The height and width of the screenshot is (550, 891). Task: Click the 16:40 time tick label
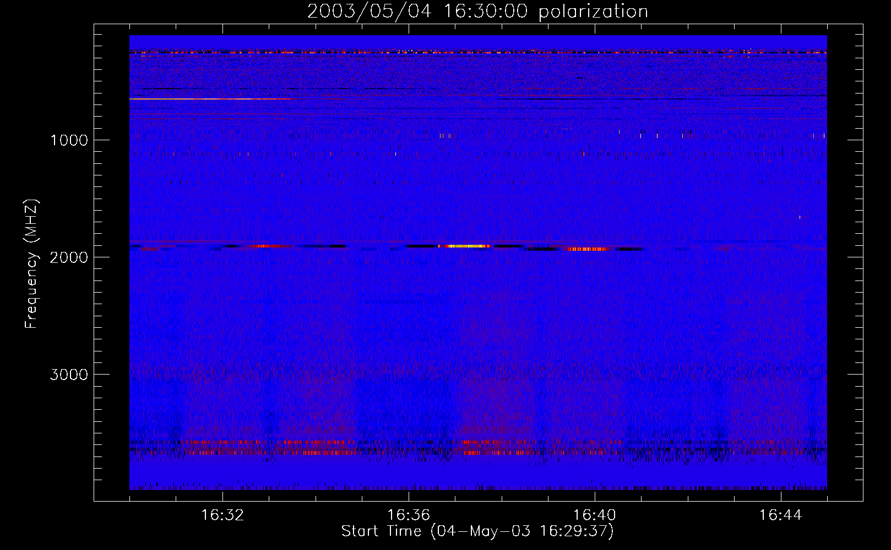pos(595,515)
